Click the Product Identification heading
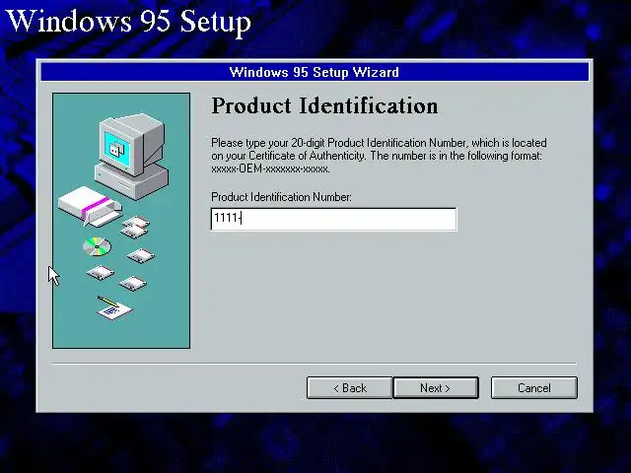631x473 pixels. 324,105
